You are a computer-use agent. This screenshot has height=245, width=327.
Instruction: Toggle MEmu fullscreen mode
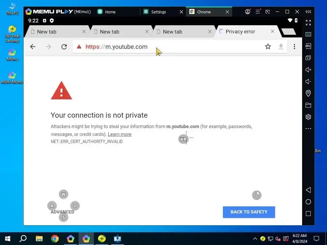308,23
